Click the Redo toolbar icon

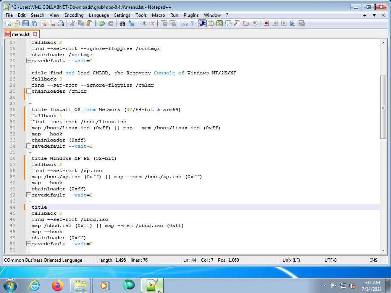point(110,23)
